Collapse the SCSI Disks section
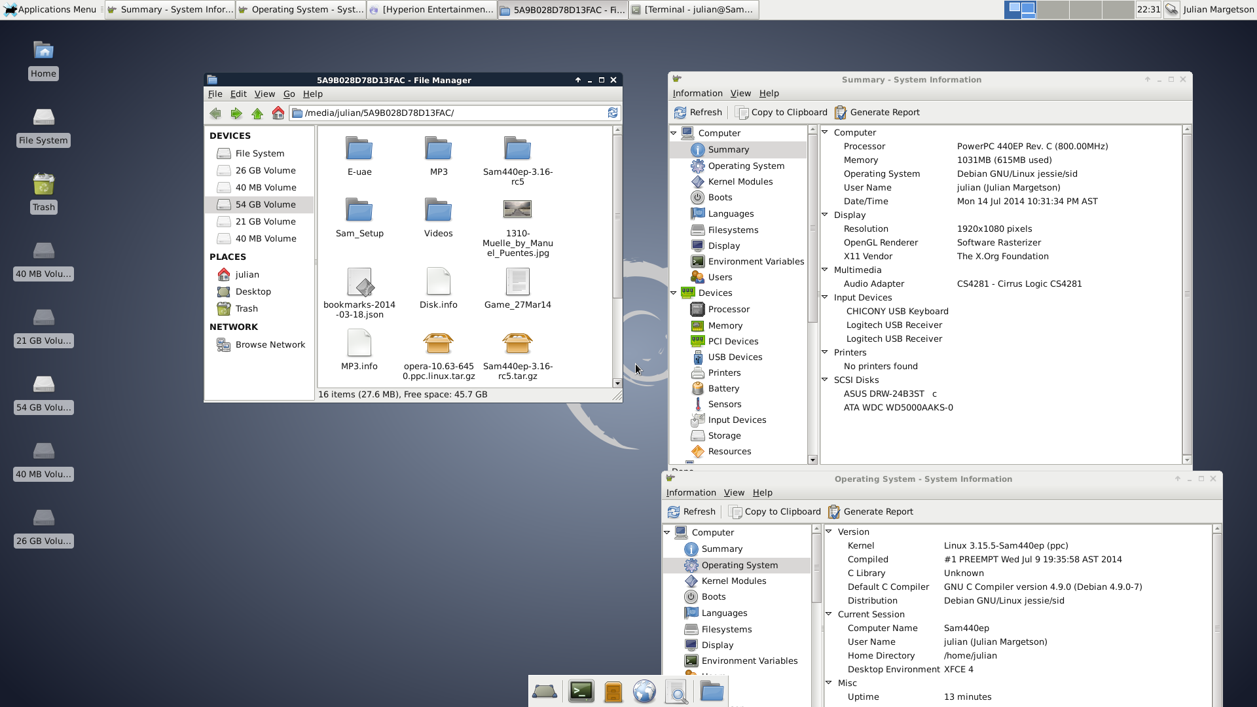Viewport: 1257px width, 707px height. (825, 380)
